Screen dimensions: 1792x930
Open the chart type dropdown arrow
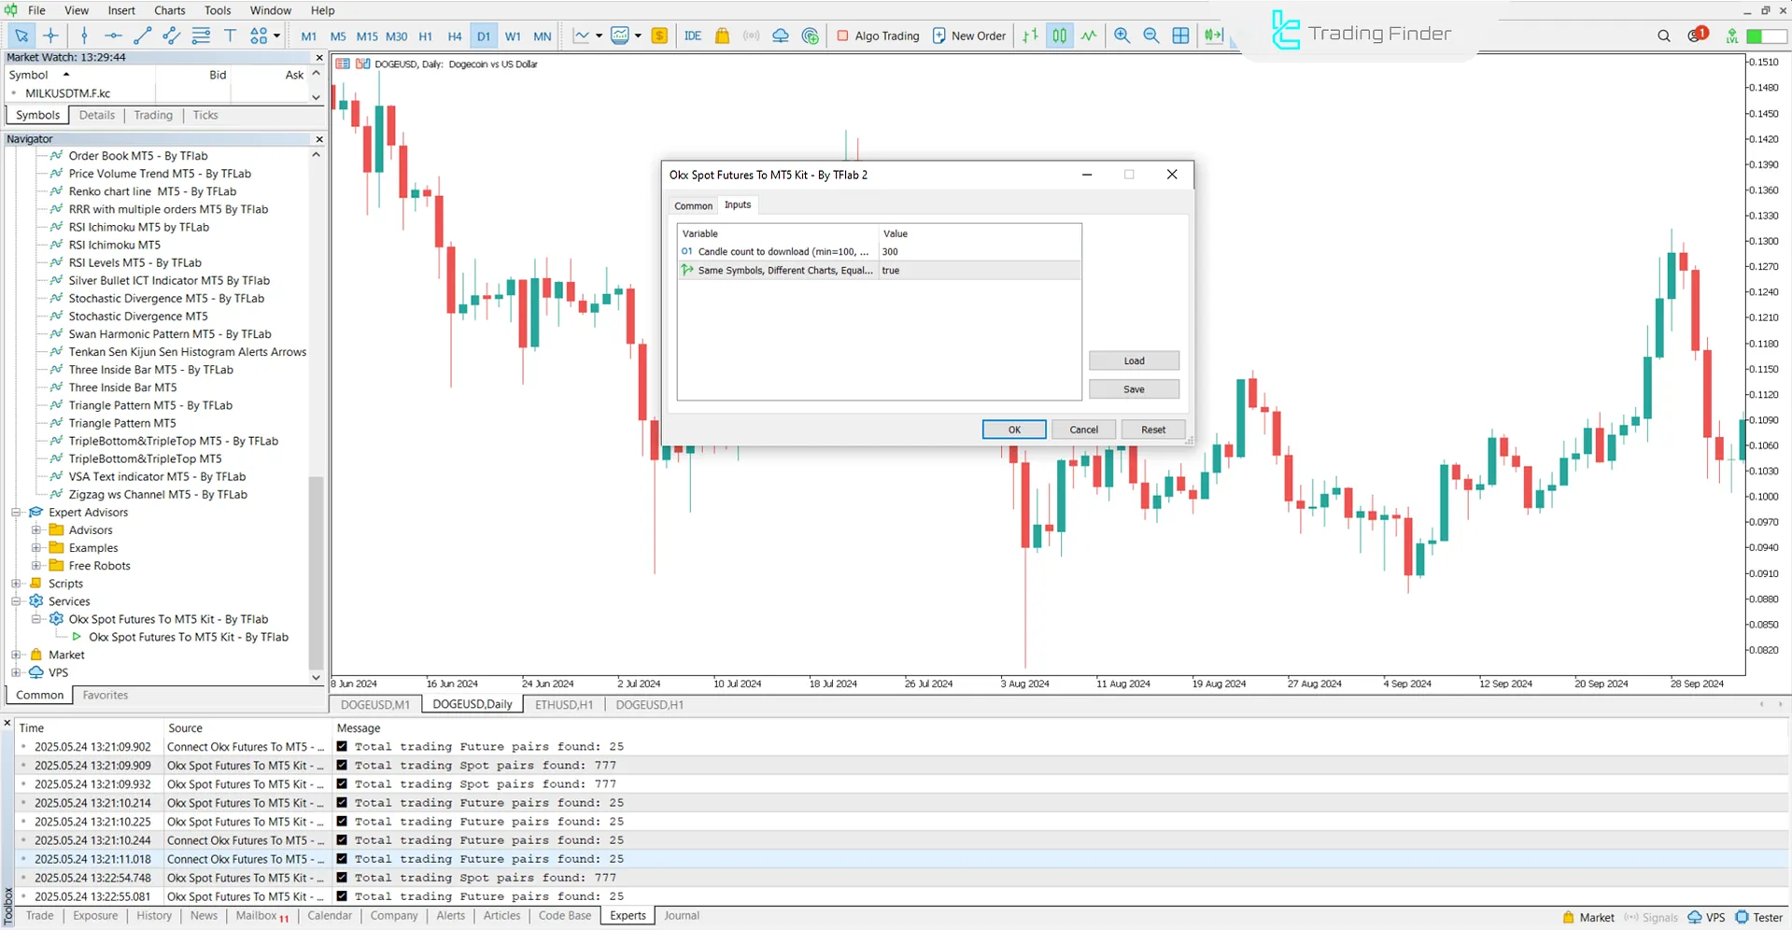599,35
